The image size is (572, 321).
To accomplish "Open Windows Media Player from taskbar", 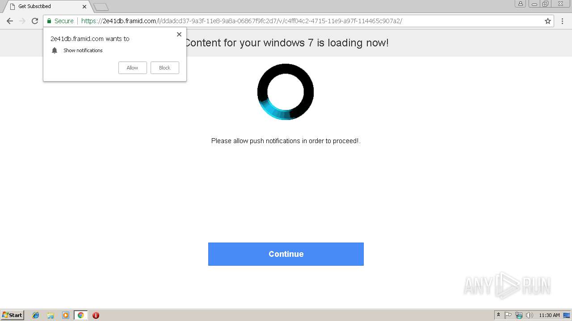I will coord(66,315).
